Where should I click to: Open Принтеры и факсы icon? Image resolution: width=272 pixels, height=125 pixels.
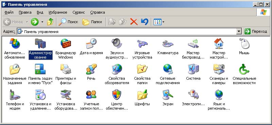tap(66, 69)
